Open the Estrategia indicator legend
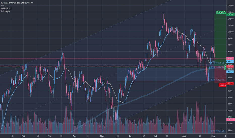The width and height of the screenshot is (235, 138). tap(5, 11)
